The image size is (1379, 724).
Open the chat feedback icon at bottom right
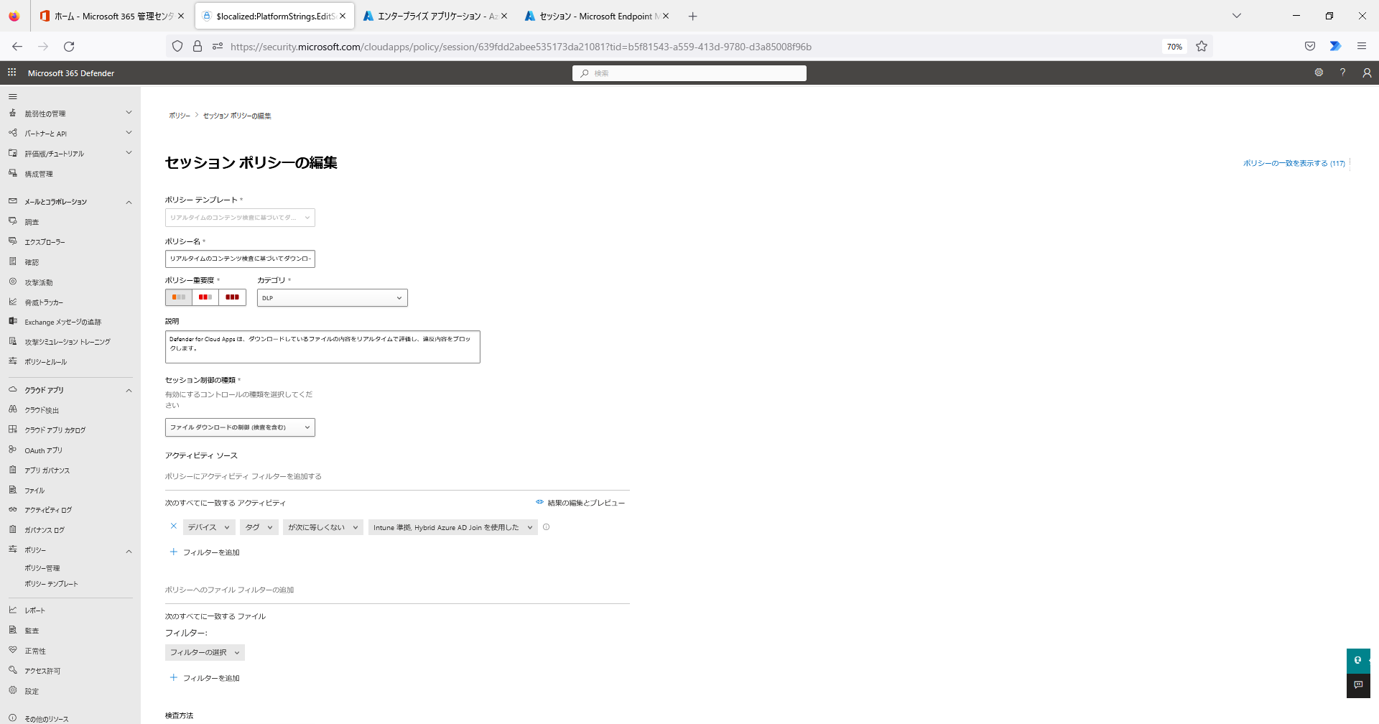coord(1358,685)
